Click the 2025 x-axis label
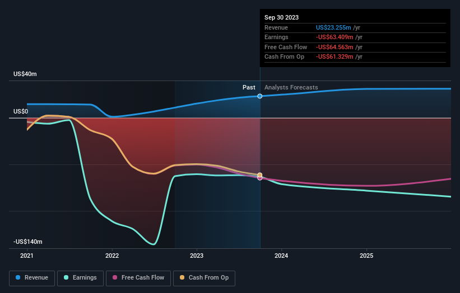460x293 pixels. point(366,256)
